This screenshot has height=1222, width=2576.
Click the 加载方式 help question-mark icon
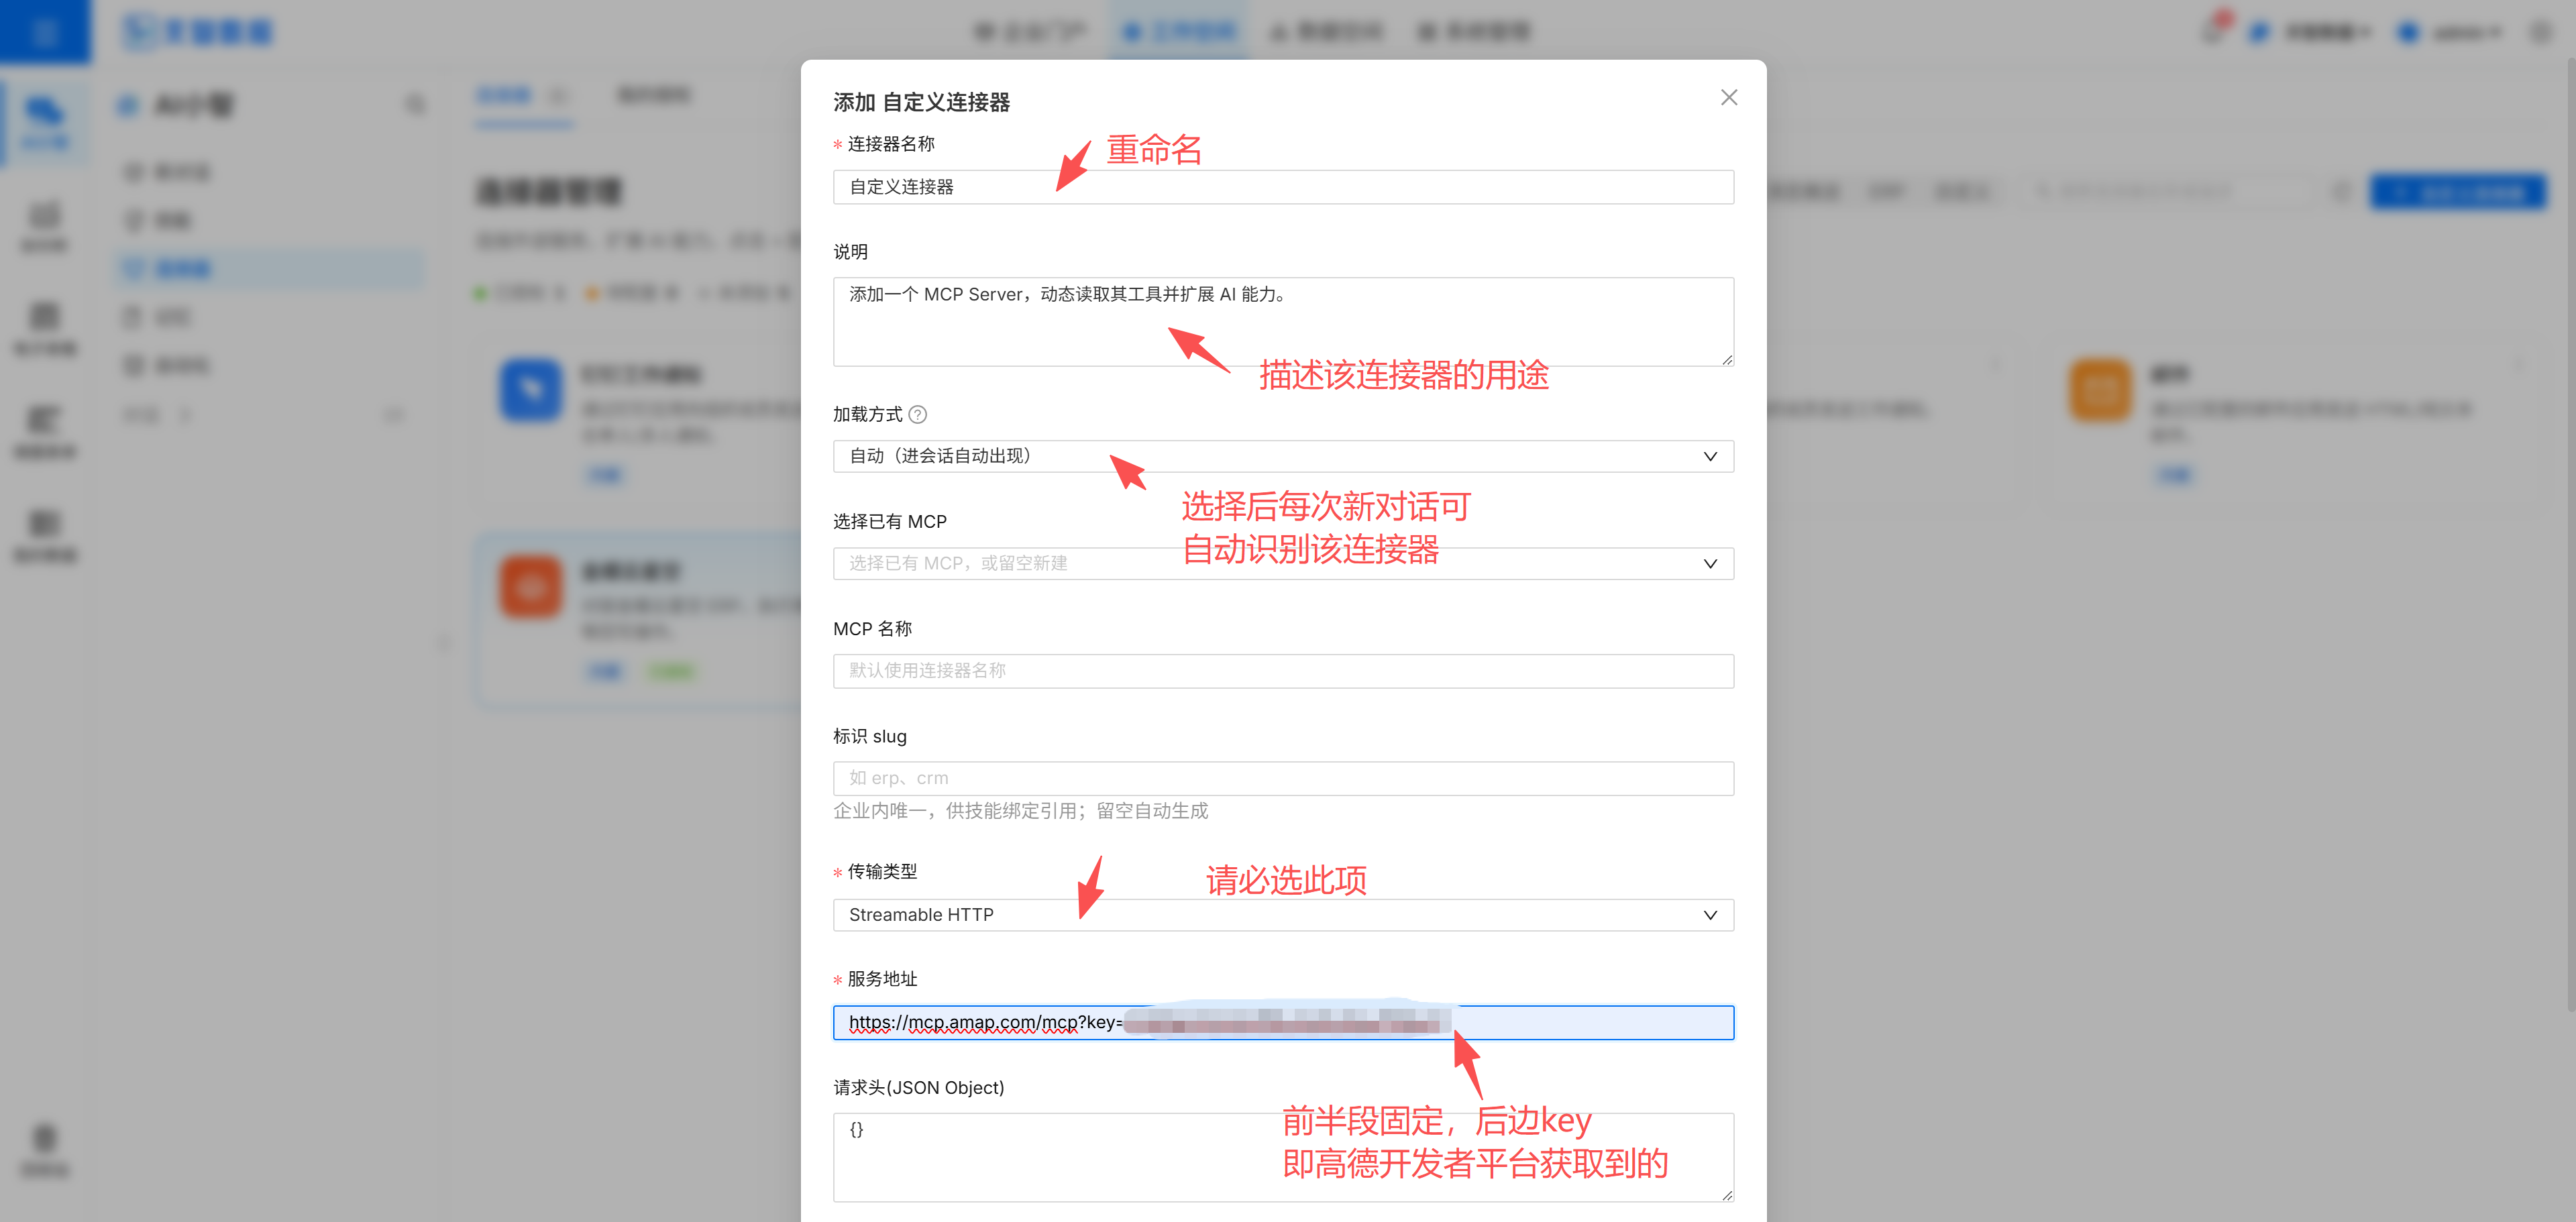point(917,414)
